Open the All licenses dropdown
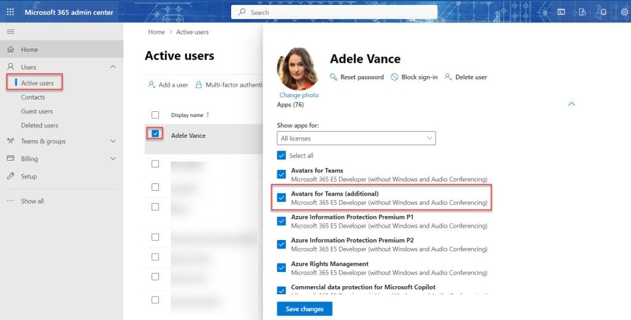Viewport: 631px width, 320px height. [x=356, y=138]
